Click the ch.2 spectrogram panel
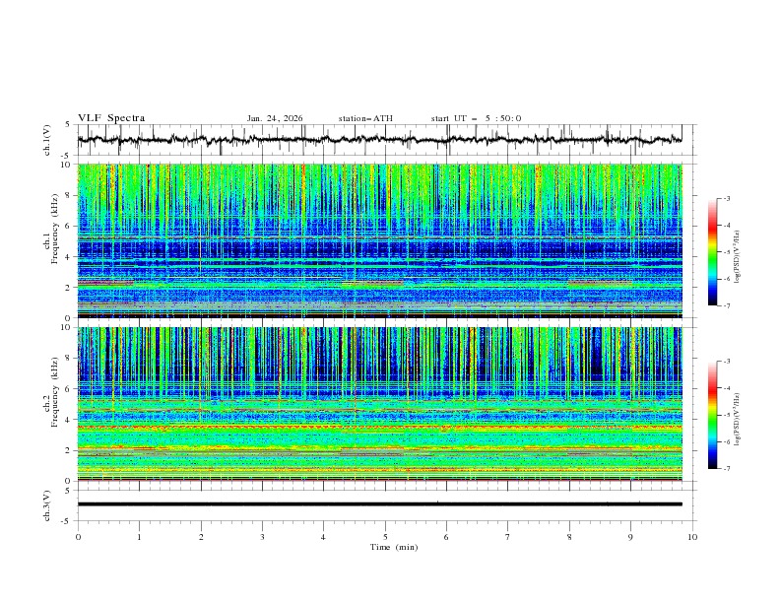Viewport: 780px width, 603px height. tap(379, 404)
